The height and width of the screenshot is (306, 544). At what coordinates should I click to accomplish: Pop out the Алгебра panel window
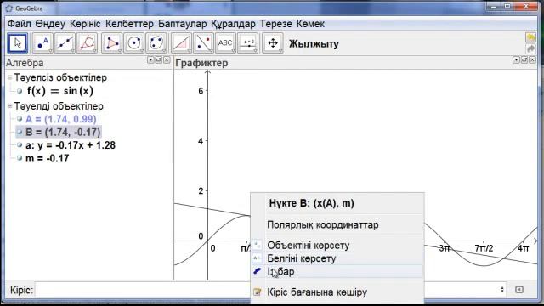tap(159, 60)
